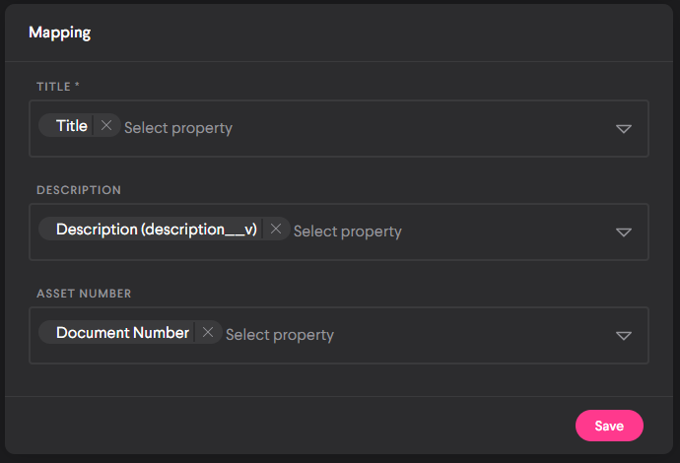
Task: Expand the Title property dropdown arrow
Action: 623,129
